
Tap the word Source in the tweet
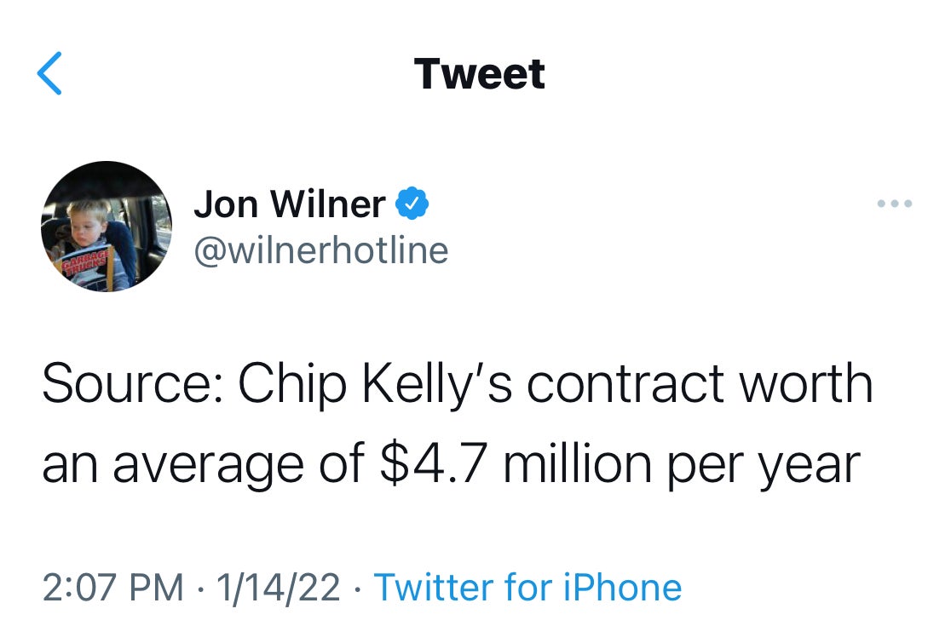click(x=132, y=385)
